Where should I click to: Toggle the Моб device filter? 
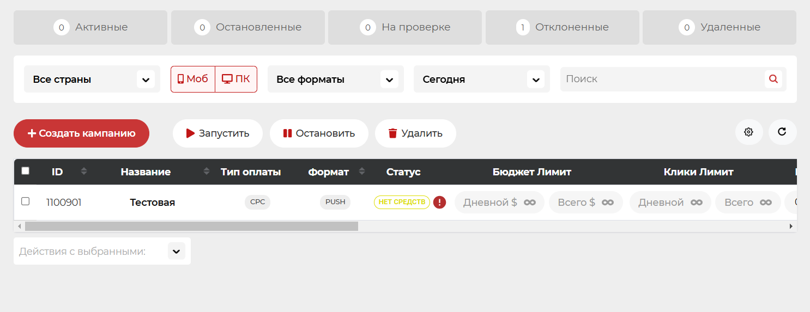(193, 79)
